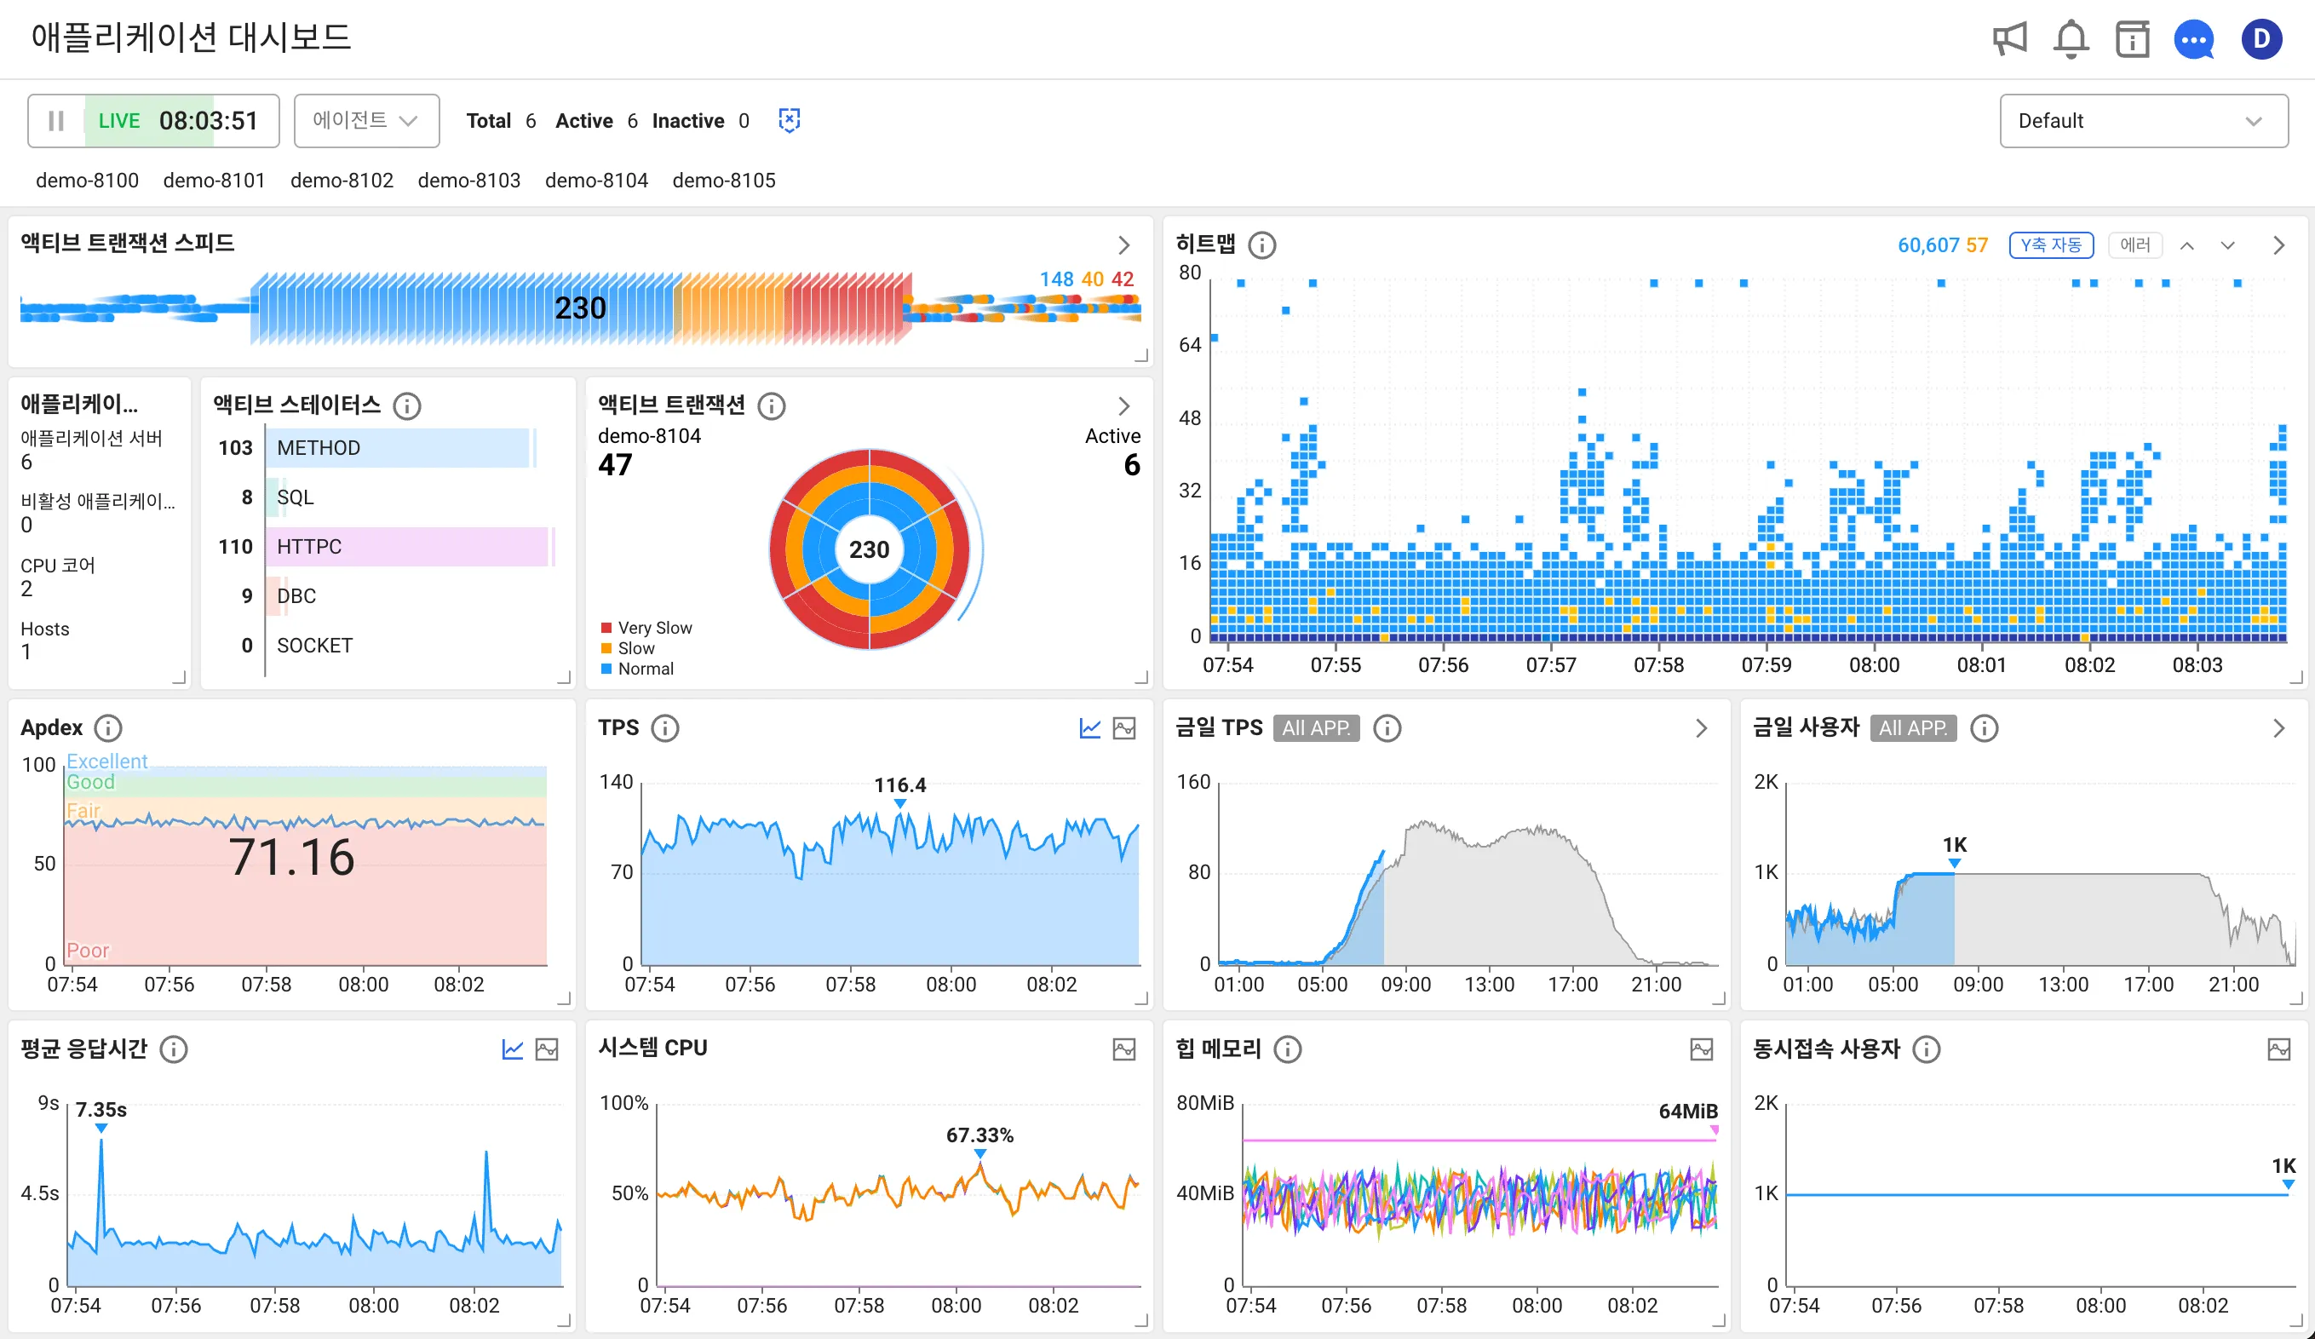Toggle Y축 자동 on the heatmap
This screenshot has width=2315, height=1339.
coord(2051,244)
